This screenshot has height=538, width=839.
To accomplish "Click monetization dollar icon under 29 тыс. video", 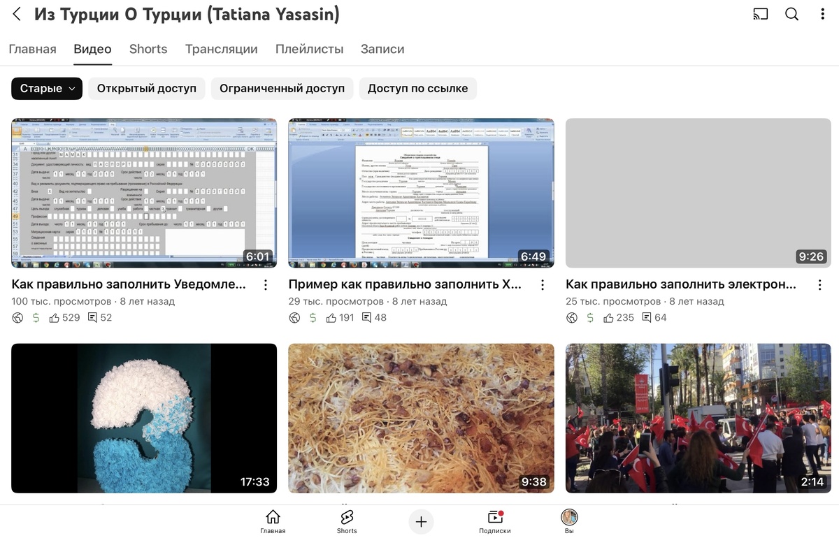I will [313, 318].
